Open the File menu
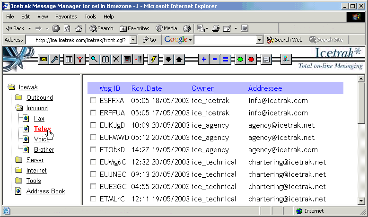 pyautogui.click(x=10, y=17)
